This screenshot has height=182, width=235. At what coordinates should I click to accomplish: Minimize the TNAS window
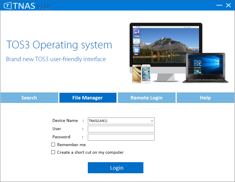(219, 5)
